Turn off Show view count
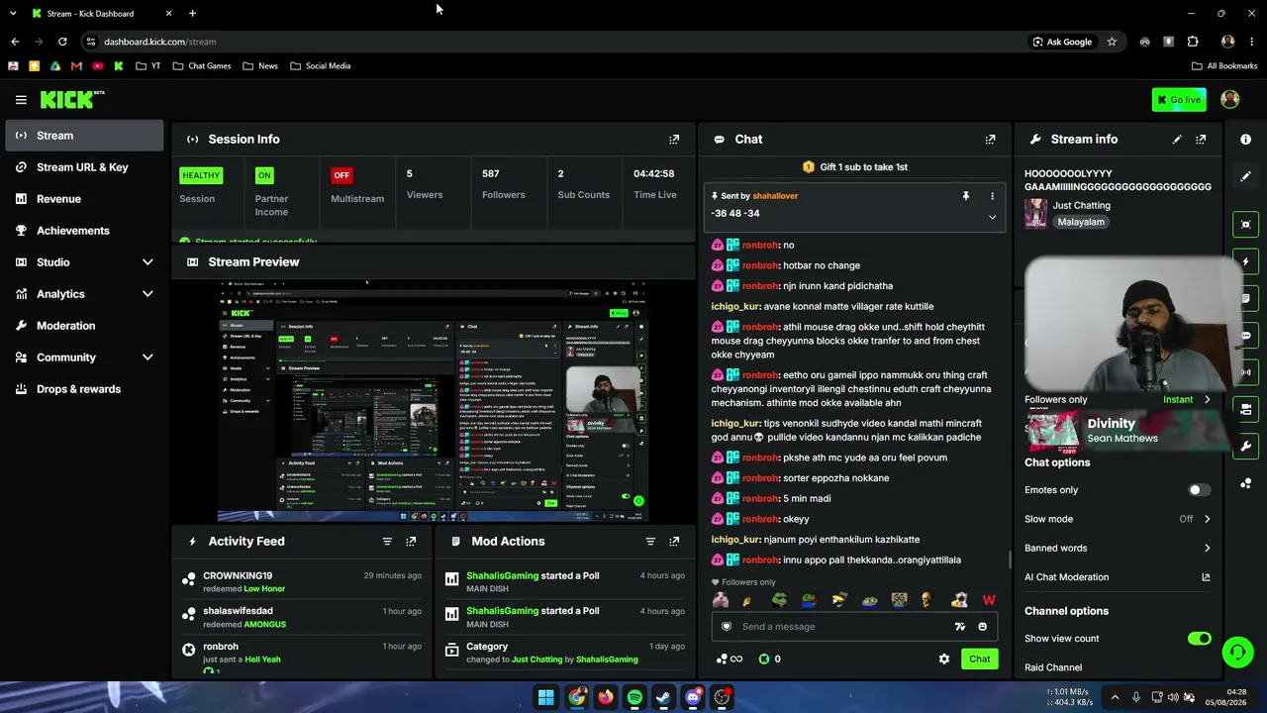Screen dimensions: 1267x713 coord(1199,639)
